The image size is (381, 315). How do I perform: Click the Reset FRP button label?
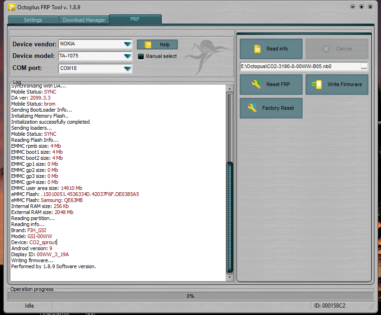[x=278, y=84]
